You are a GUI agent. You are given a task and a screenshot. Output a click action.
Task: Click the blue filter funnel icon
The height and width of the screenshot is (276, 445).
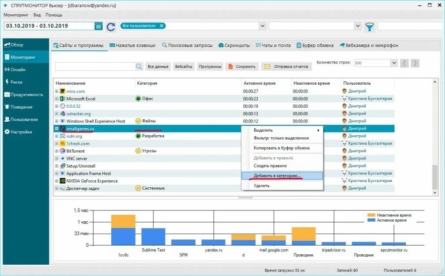(369, 27)
